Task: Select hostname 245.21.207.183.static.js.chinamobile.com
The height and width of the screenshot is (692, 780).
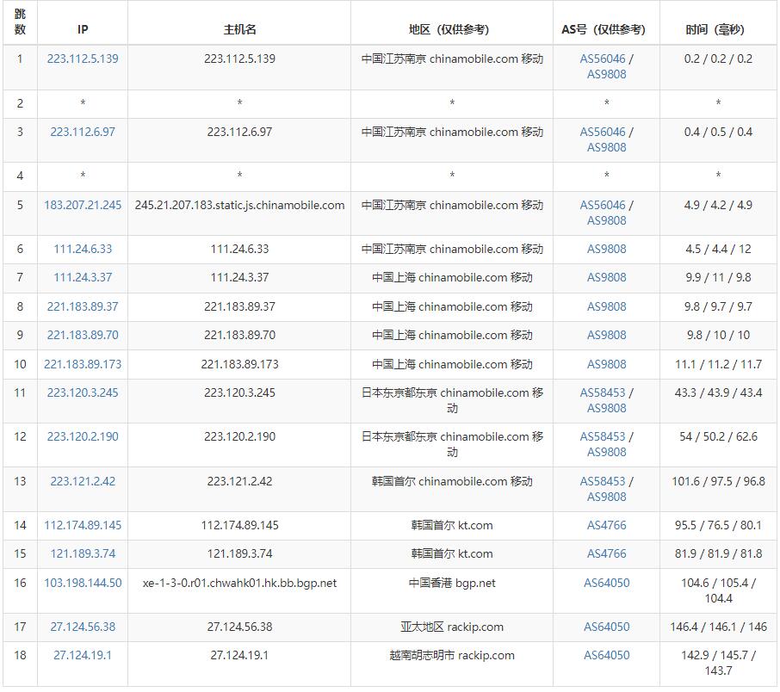Action: pyautogui.click(x=239, y=205)
